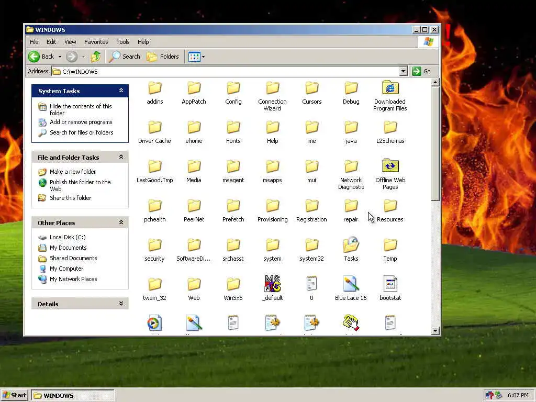The height and width of the screenshot is (402, 536).
Task: Go to Local Disk (C:)
Action: (x=68, y=237)
